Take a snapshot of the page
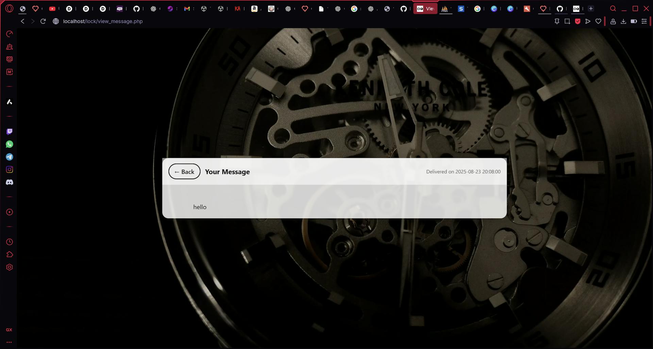Image resolution: width=653 pixels, height=349 pixels. tap(567, 21)
